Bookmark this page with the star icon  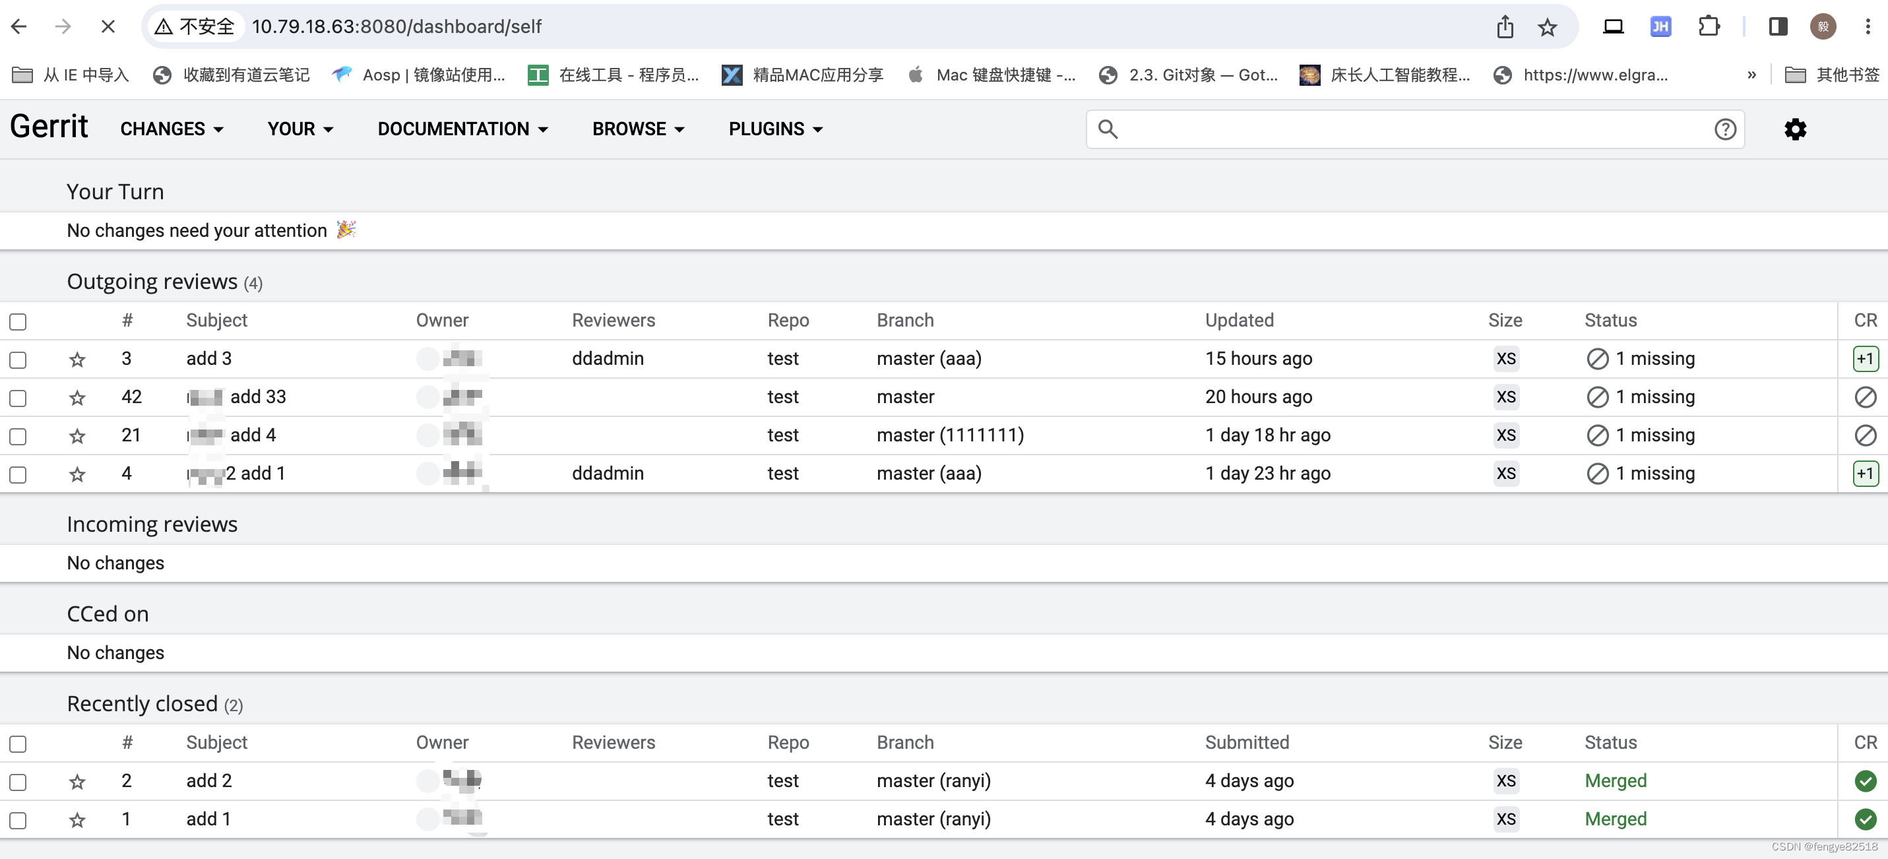1547,27
